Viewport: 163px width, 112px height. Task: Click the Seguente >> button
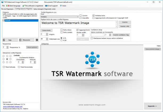(153, 106)
